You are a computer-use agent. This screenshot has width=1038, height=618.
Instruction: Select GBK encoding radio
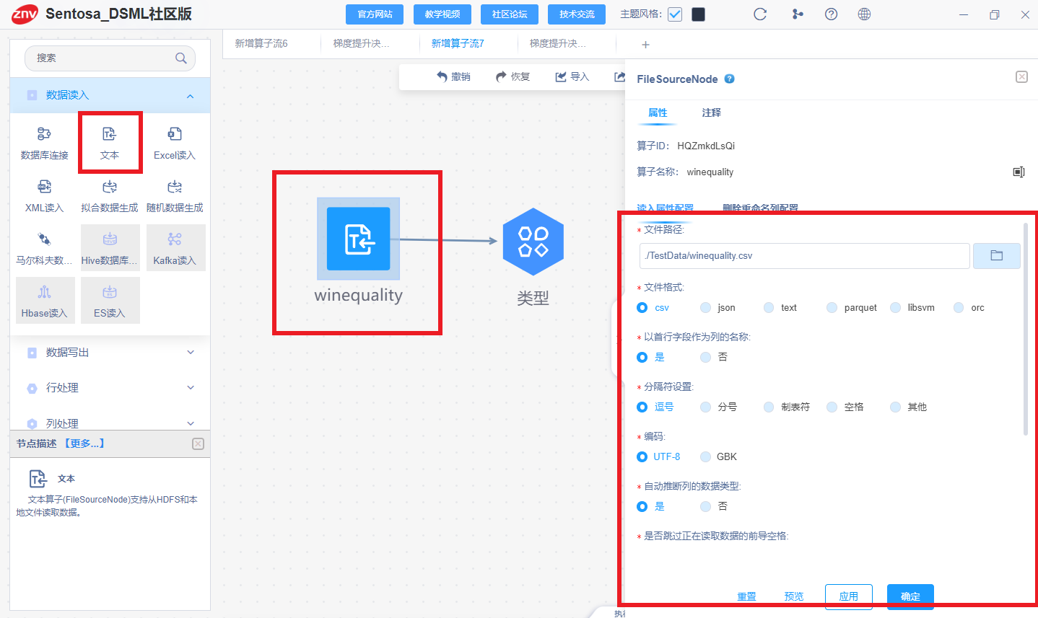[706, 456]
